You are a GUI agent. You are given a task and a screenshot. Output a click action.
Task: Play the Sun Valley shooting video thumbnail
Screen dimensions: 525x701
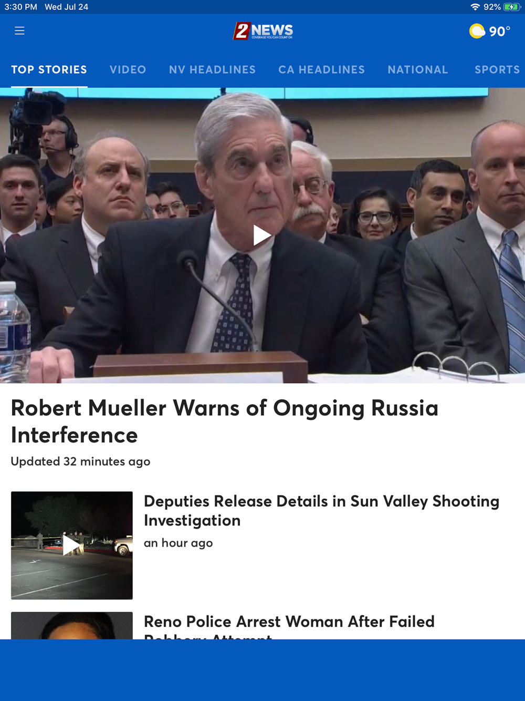click(72, 545)
